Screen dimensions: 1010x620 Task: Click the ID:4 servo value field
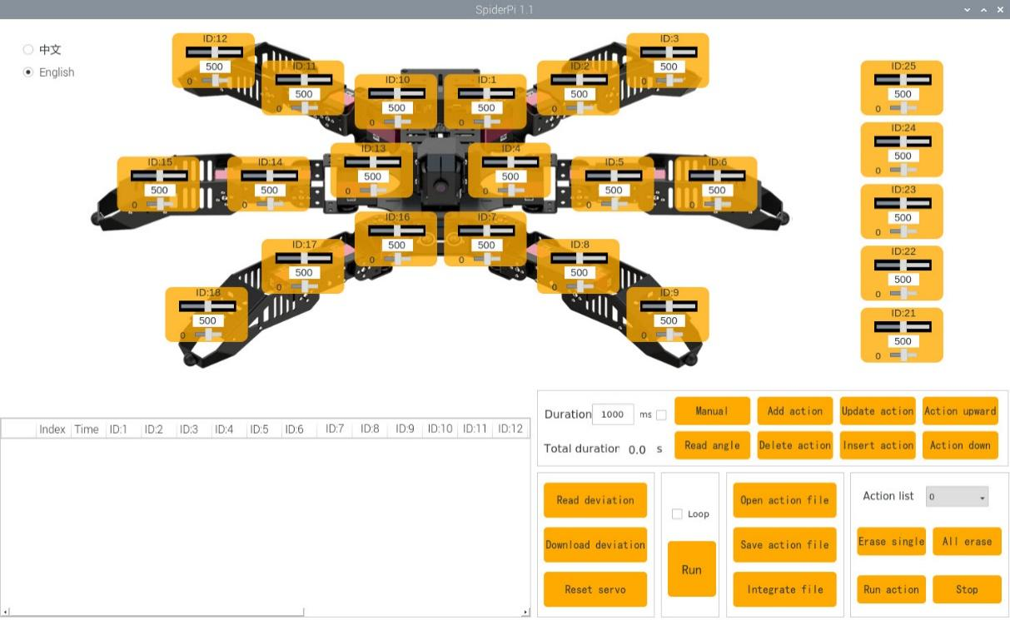[x=510, y=176]
